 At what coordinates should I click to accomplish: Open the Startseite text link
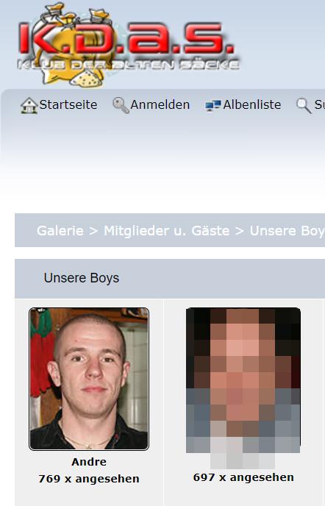point(68,105)
